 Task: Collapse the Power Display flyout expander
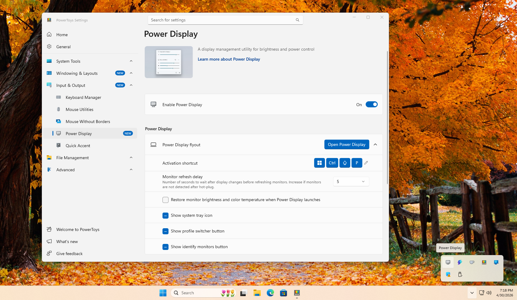375,144
